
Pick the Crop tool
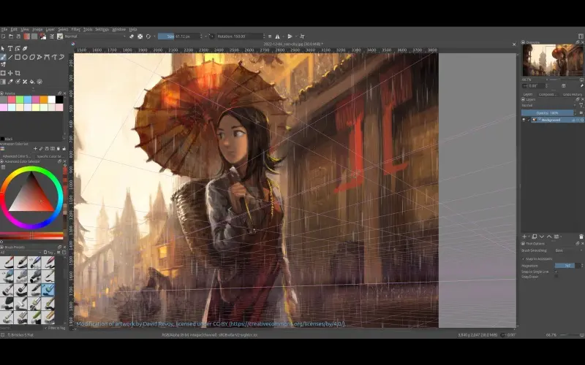click(18, 73)
